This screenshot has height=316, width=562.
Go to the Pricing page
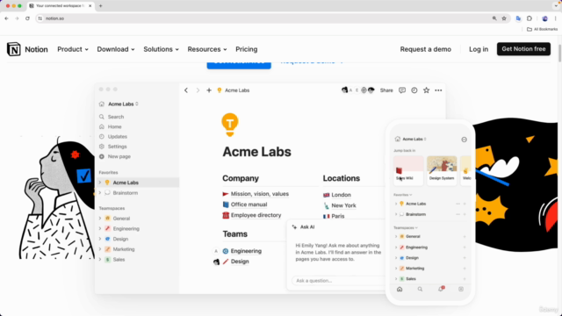[x=246, y=49]
